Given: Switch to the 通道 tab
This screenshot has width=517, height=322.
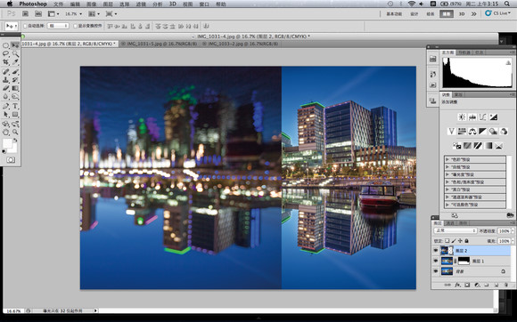Looking at the screenshot, I should point(450,223).
